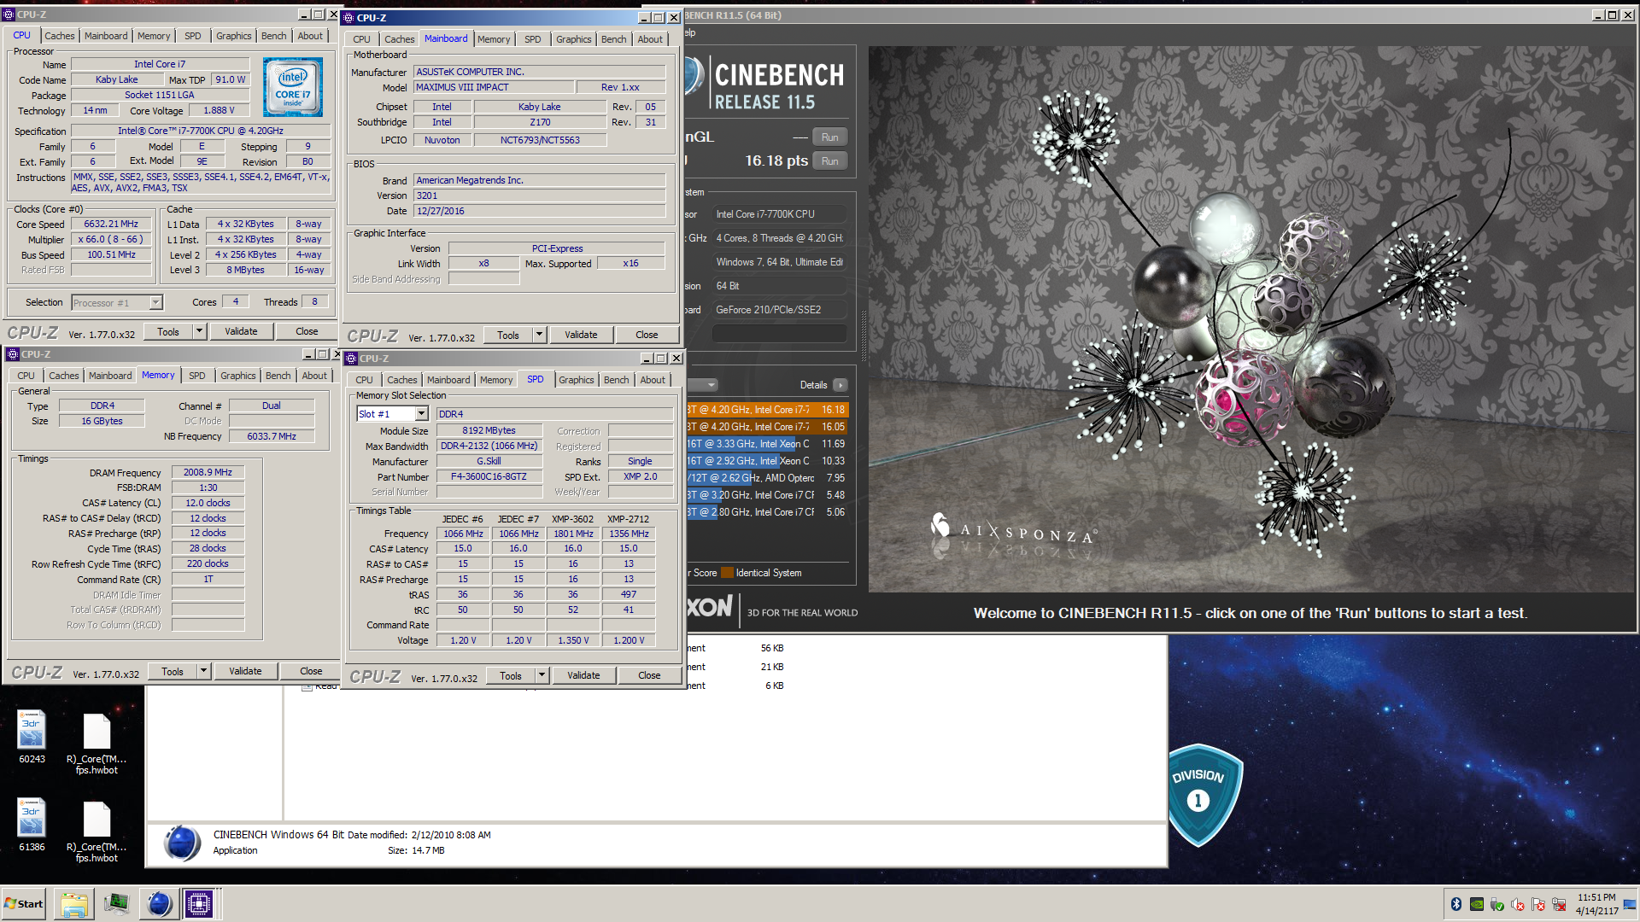Screen dimensions: 1640x922
Task: Open the Processor #1 selection dropdown
Action: pos(155,302)
